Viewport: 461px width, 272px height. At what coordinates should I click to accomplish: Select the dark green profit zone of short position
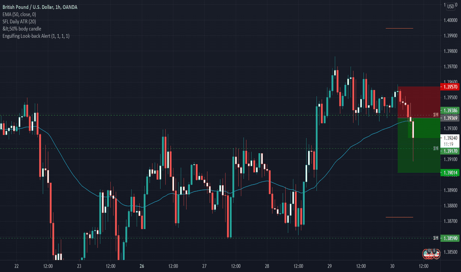(419, 145)
